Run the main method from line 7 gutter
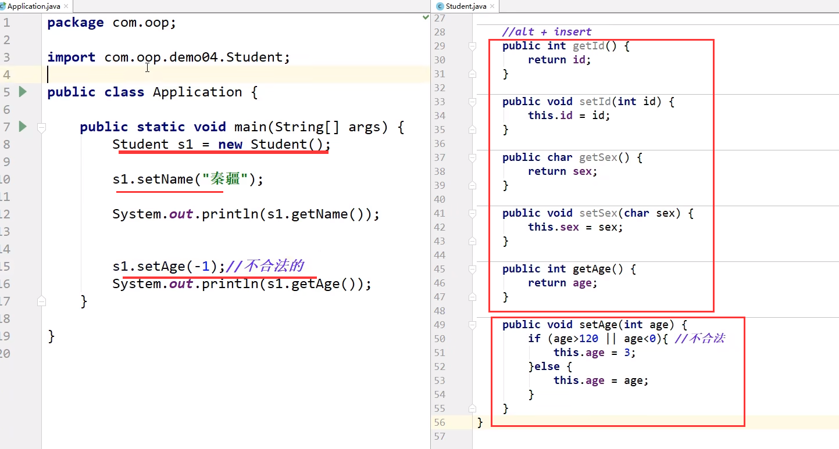Screen dimensions: 839x449 pyautogui.click(x=23, y=127)
